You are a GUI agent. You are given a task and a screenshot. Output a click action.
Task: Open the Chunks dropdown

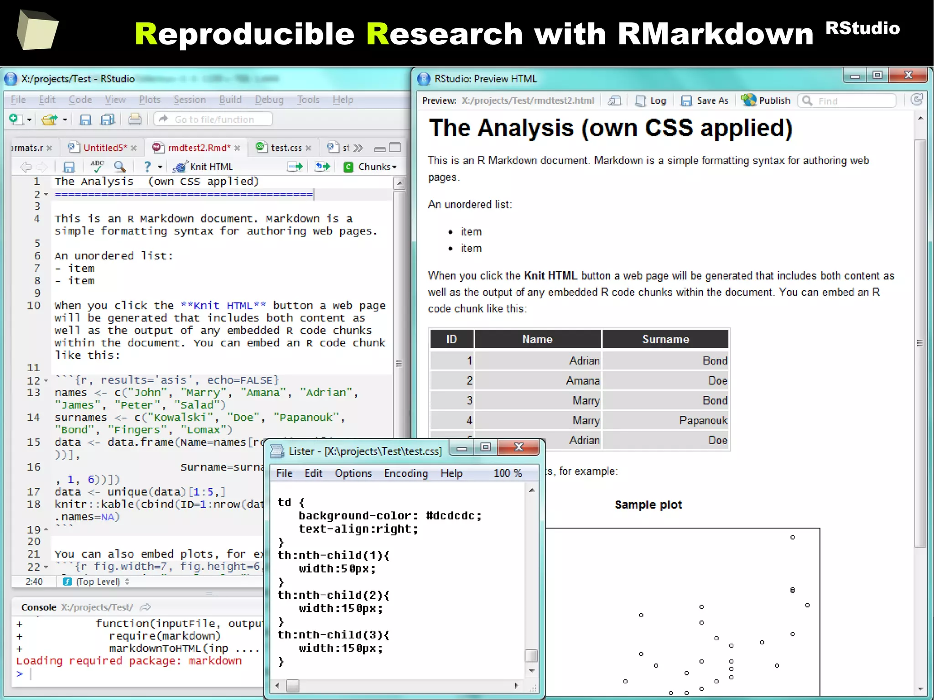pyautogui.click(x=370, y=166)
